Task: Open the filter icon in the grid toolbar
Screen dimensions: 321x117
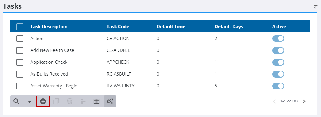Action: 30,101
